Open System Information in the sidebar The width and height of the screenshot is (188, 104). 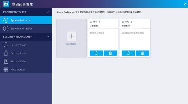click(x=26, y=29)
